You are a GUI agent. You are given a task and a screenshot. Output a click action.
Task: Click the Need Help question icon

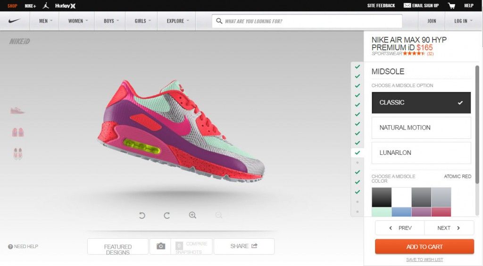[10, 247]
